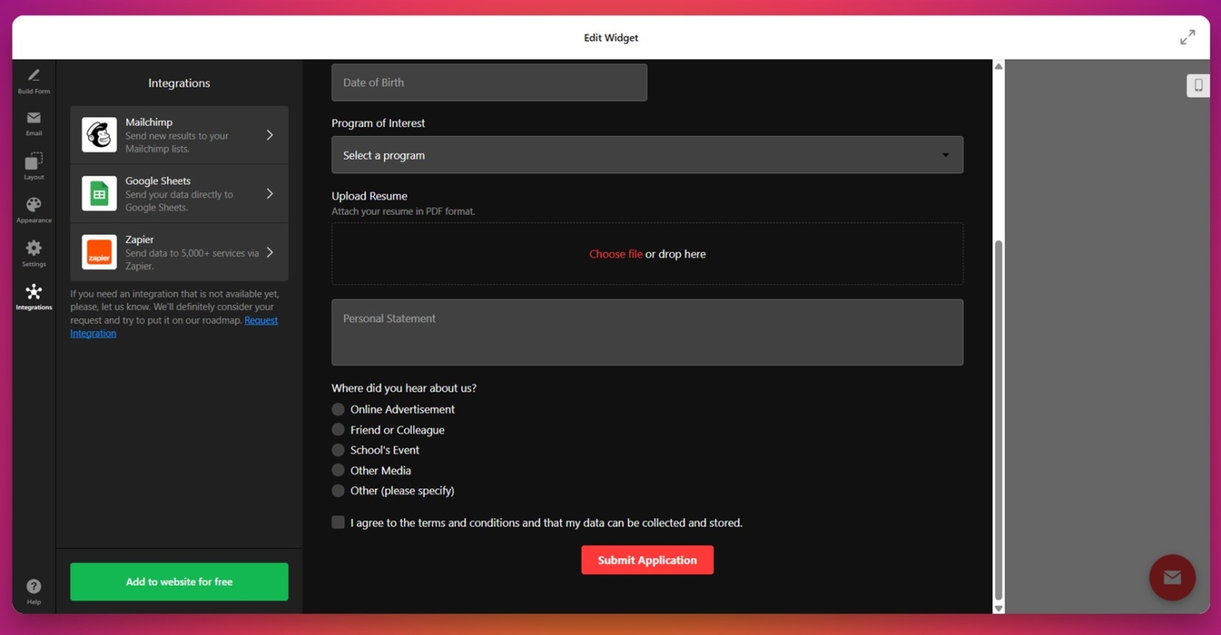Viewport: 1221px width, 635px height.
Task: Open the widget Settings panel
Action: click(33, 252)
